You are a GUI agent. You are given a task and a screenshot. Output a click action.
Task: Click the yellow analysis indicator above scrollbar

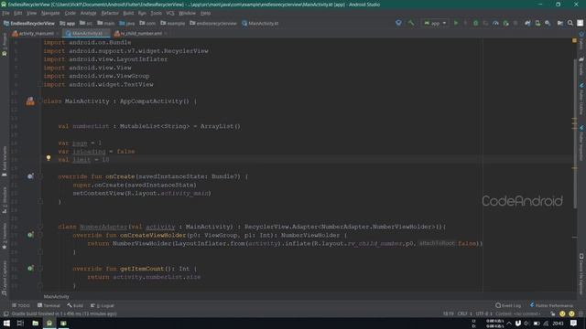coord(574,40)
